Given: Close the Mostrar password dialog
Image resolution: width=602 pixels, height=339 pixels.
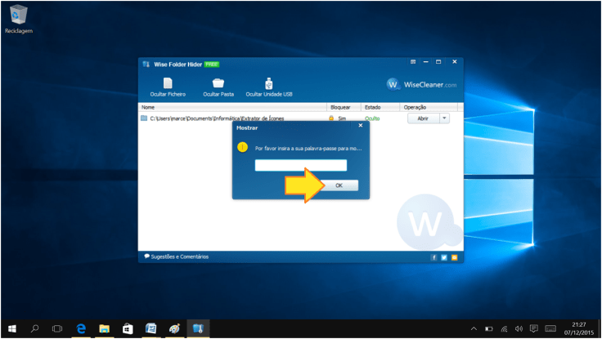Looking at the screenshot, I should (358, 127).
